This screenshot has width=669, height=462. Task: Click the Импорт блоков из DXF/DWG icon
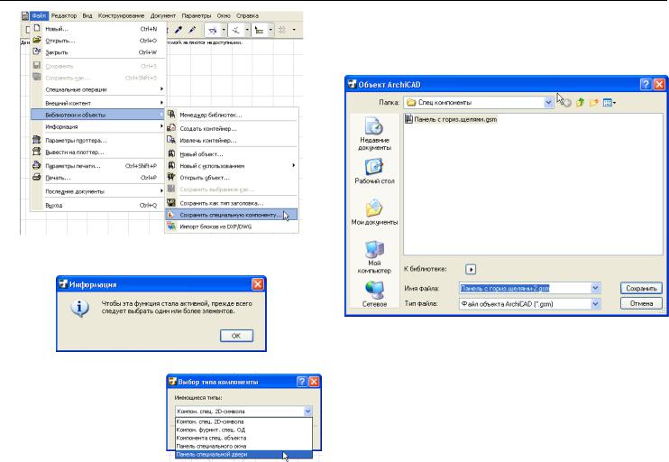171,226
